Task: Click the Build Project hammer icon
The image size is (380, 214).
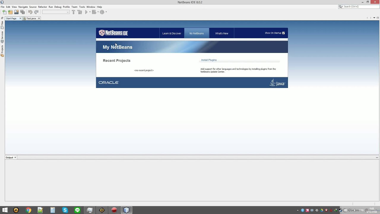Action: tap(74, 12)
